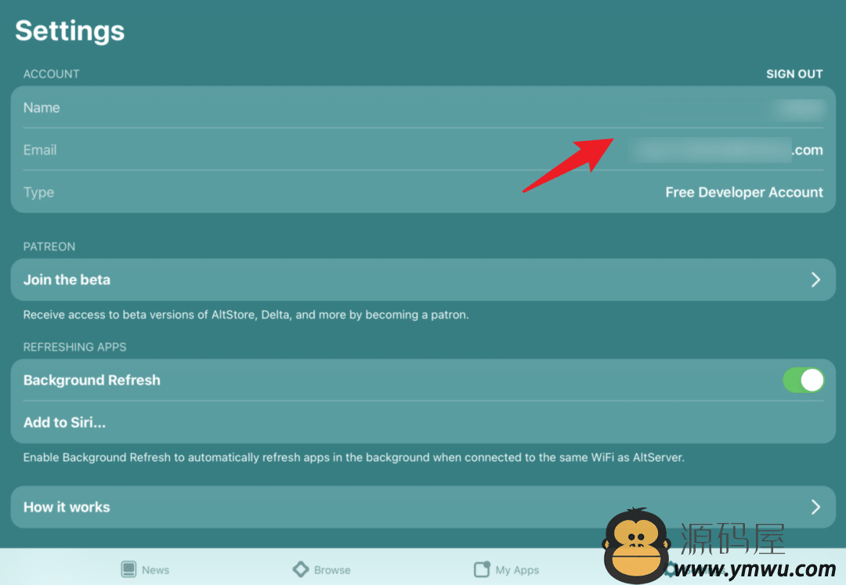Switch to the Browse tab label

point(332,570)
